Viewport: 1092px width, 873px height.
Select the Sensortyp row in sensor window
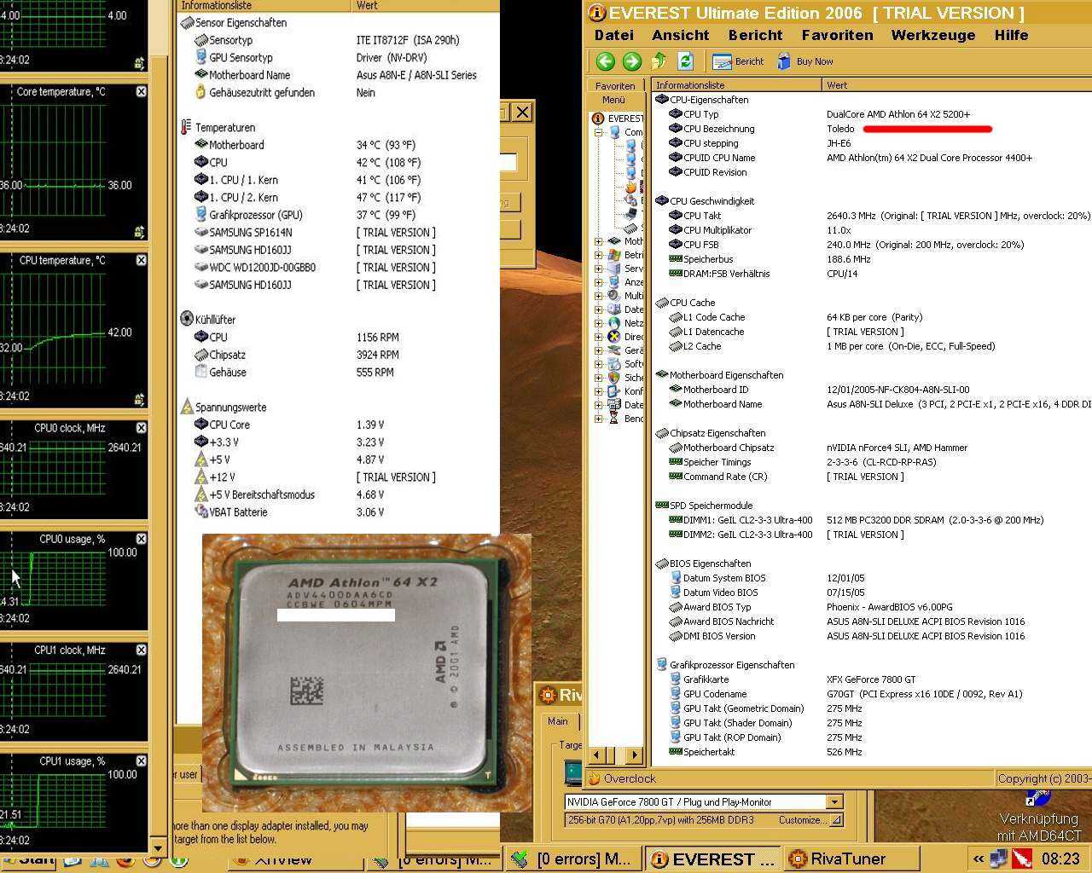339,40
